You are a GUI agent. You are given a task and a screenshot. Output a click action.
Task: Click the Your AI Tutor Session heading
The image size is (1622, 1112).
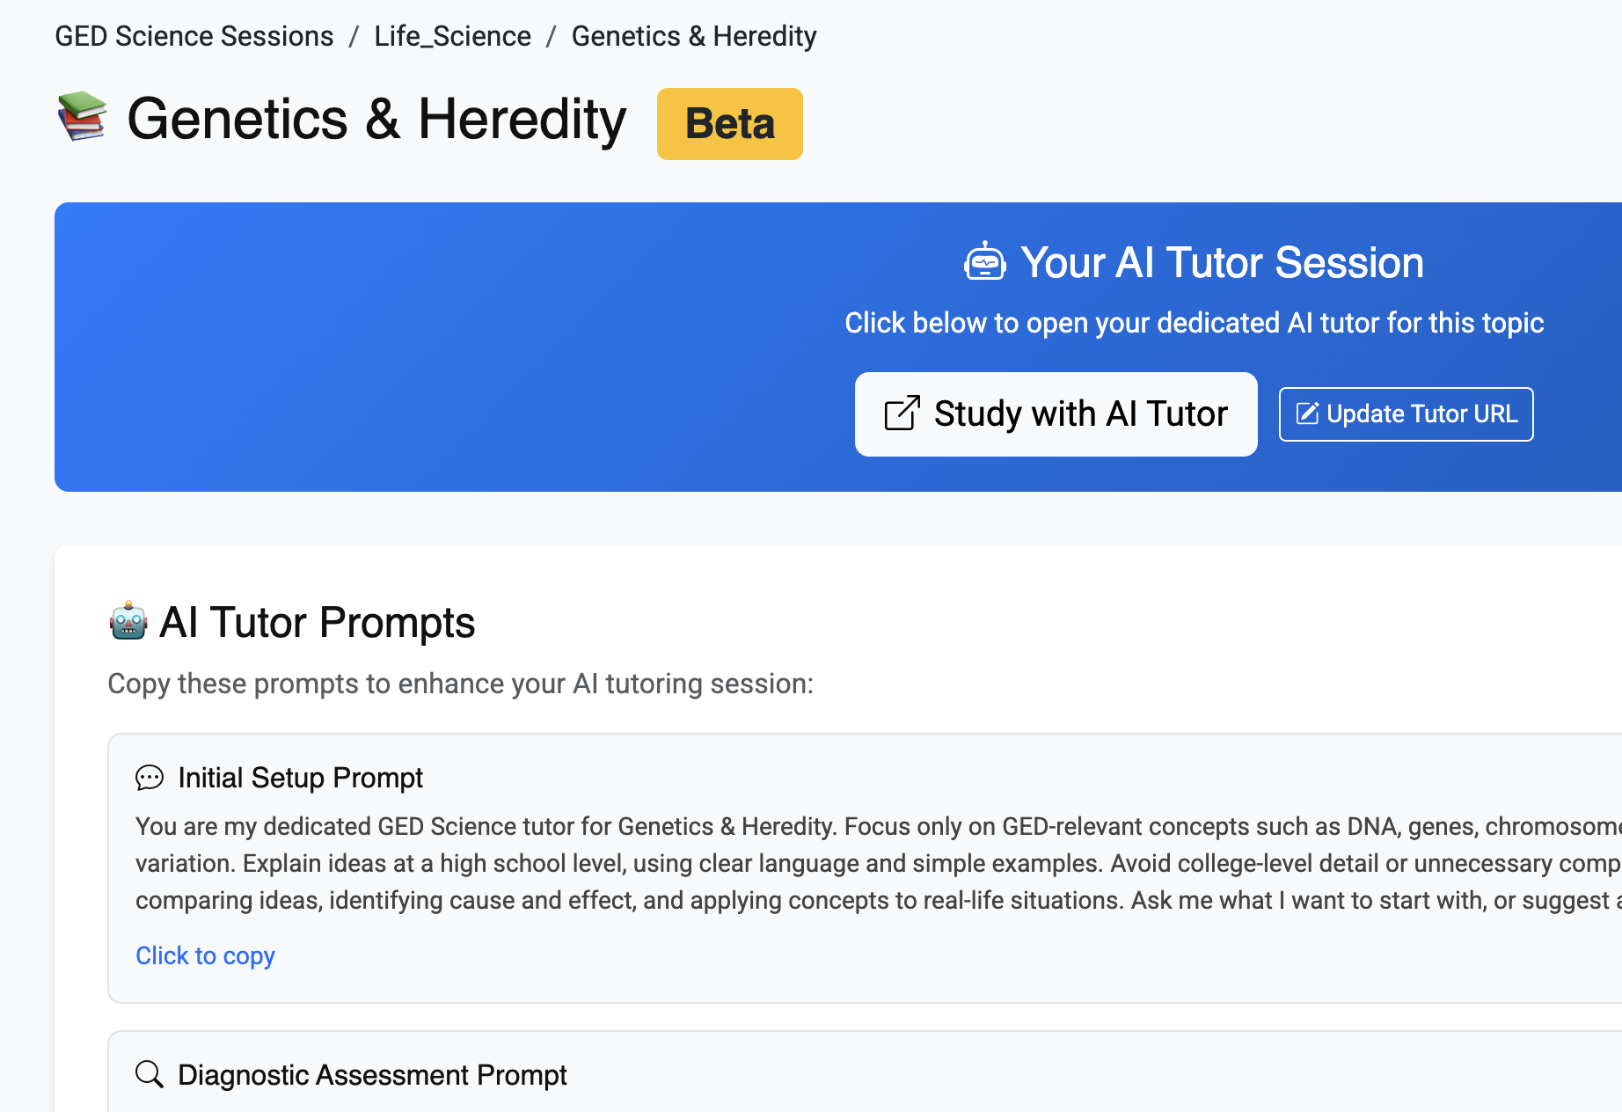click(x=1221, y=262)
